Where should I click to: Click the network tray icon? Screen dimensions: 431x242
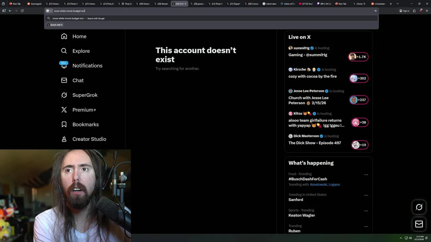pyautogui.click(x=406, y=238)
